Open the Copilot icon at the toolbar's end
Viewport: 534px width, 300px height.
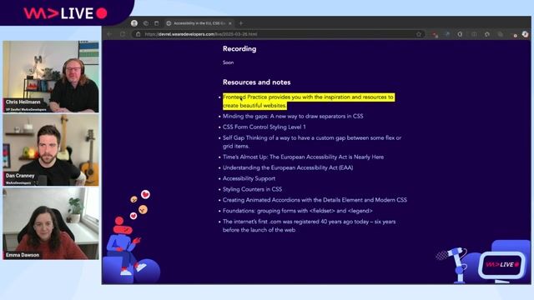tap(525, 34)
